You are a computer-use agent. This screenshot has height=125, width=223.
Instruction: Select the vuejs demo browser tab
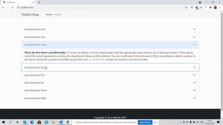click(18, 2)
